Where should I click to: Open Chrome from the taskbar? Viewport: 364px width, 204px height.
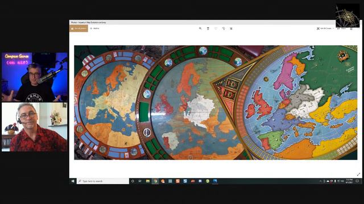(x=155, y=181)
